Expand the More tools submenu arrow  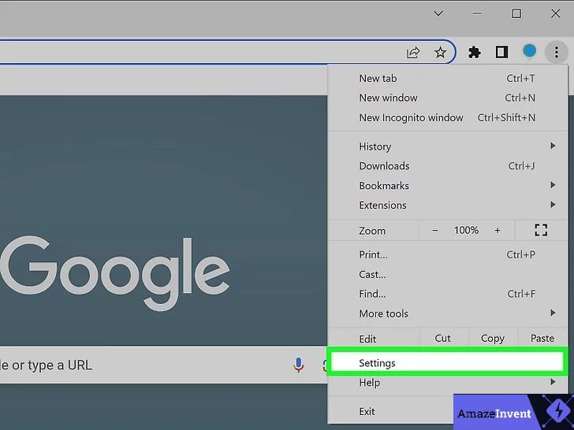[x=553, y=313]
